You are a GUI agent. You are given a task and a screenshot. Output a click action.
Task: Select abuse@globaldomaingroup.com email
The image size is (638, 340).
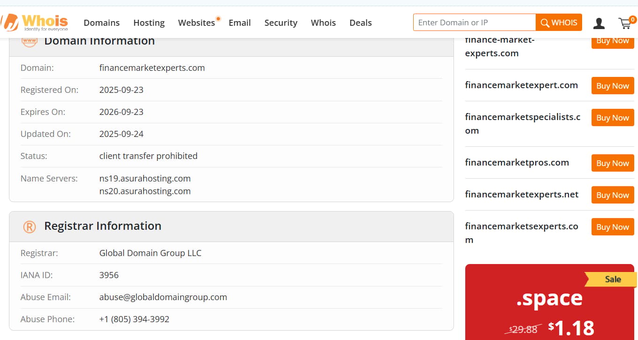click(163, 297)
